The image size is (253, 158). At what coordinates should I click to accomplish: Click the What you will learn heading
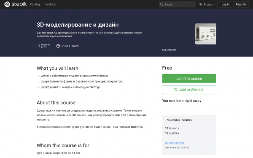(x=57, y=68)
